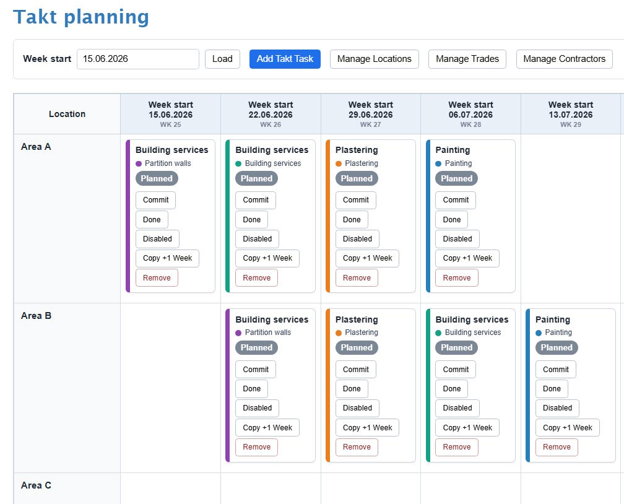
Task: Mark Area A Plastering task Done
Action: tap(352, 219)
